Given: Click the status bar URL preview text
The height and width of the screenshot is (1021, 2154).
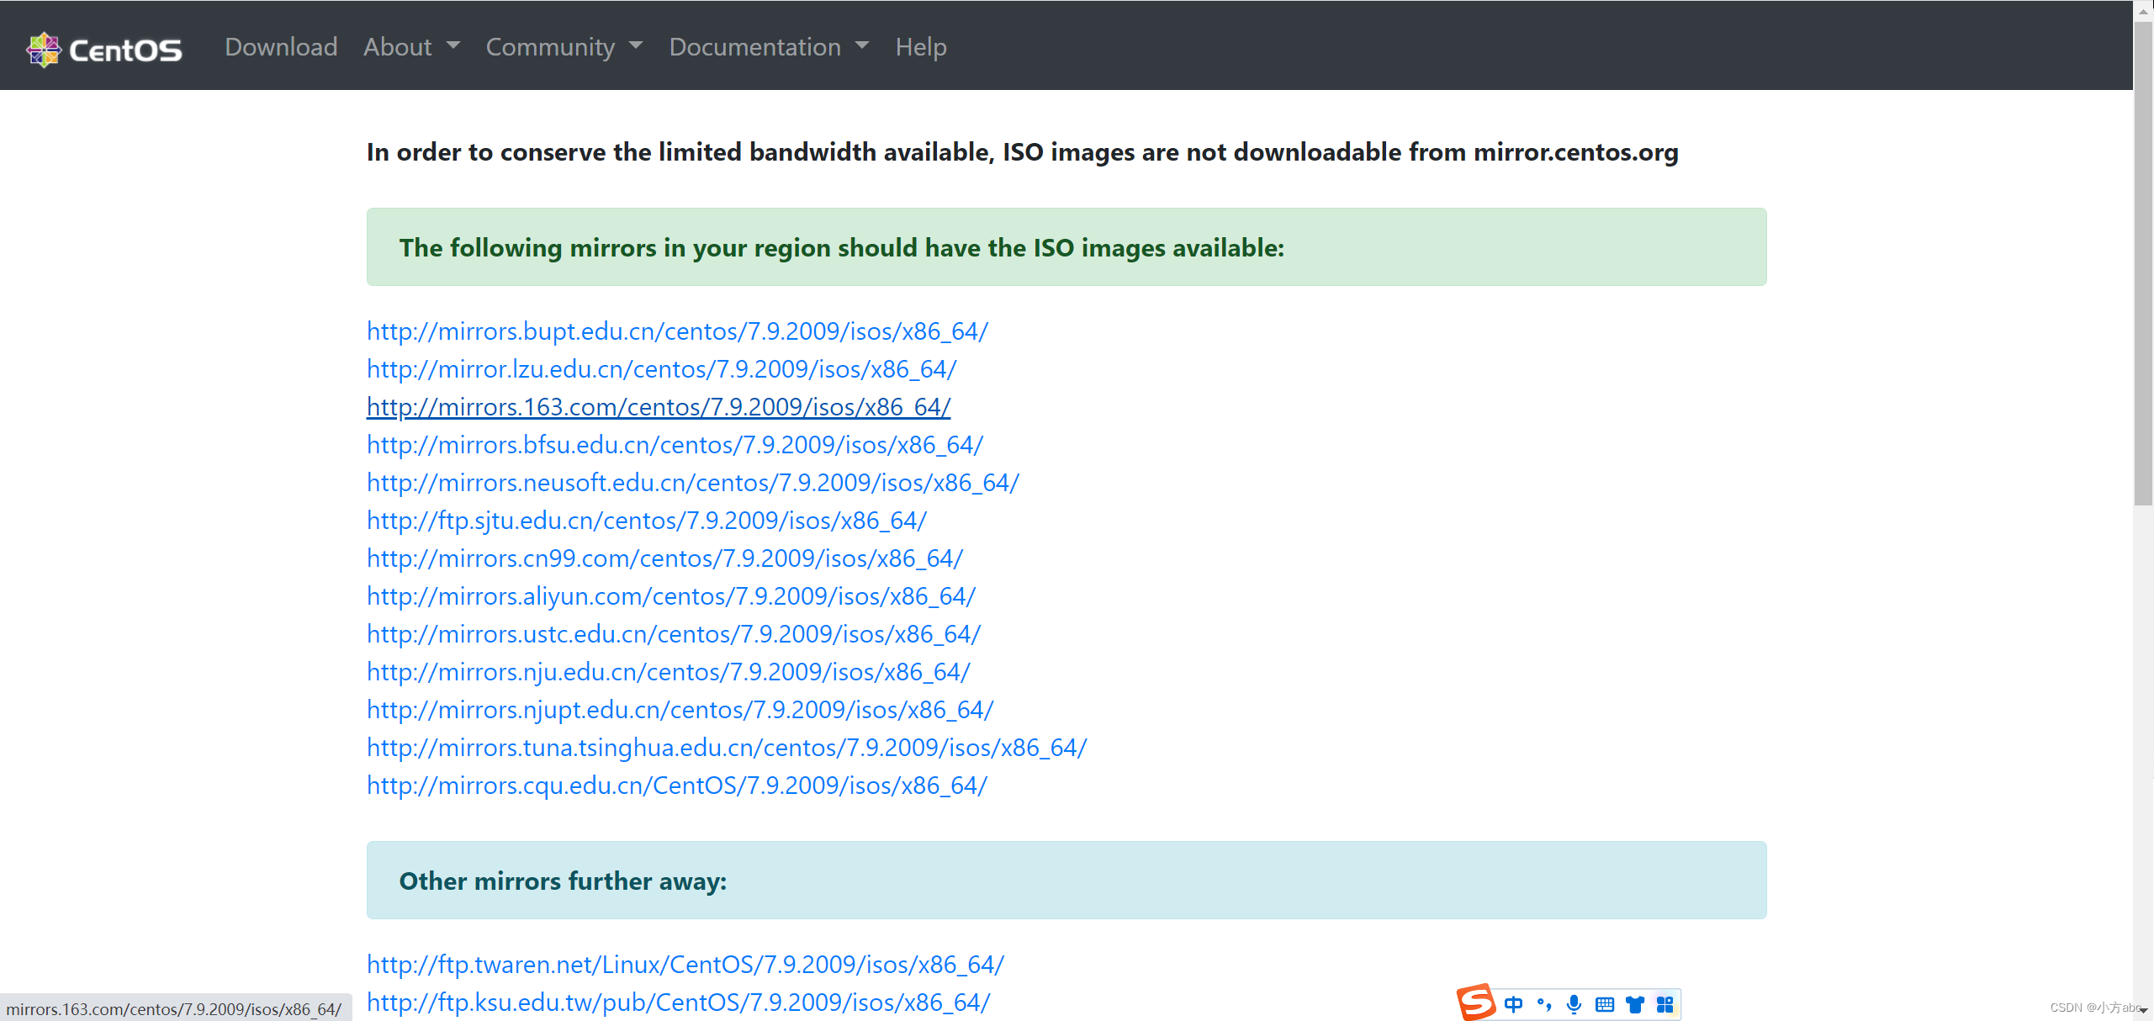Looking at the screenshot, I should (174, 1008).
